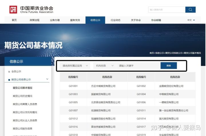Click 冠通期货股份有限公司 in the table
This screenshot has width=206, height=136.
coord(103,119)
